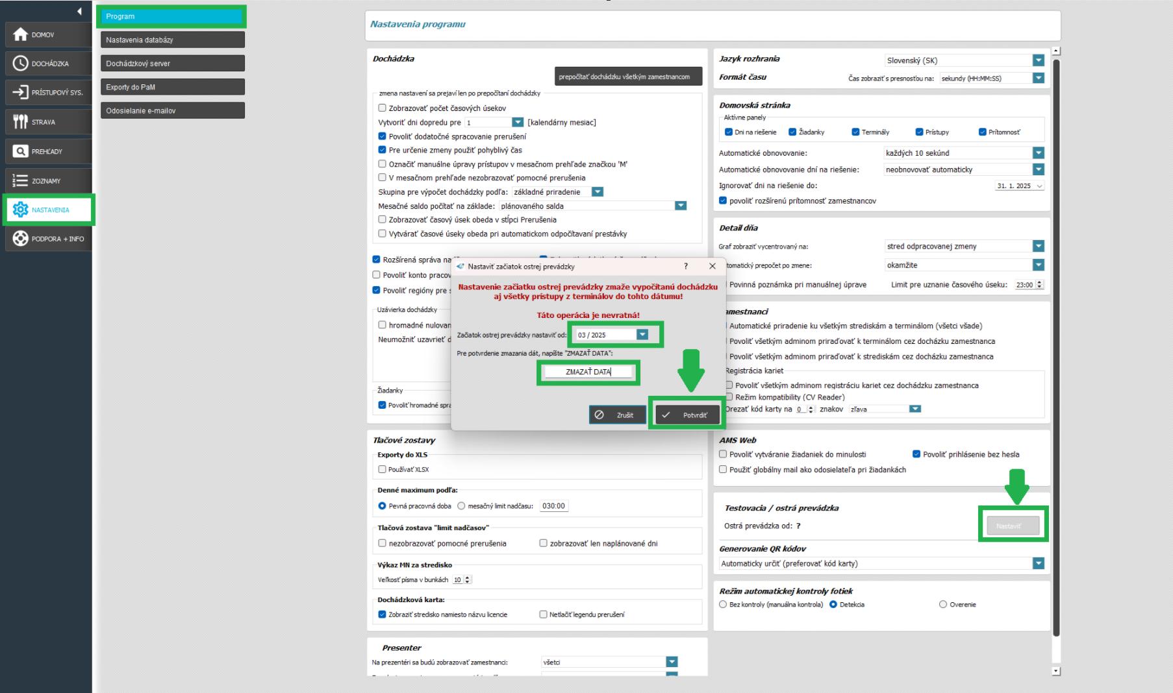Image resolution: width=1173 pixels, height=693 pixels.
Task: Select the Overenie radio button
Action: [943, 604]
